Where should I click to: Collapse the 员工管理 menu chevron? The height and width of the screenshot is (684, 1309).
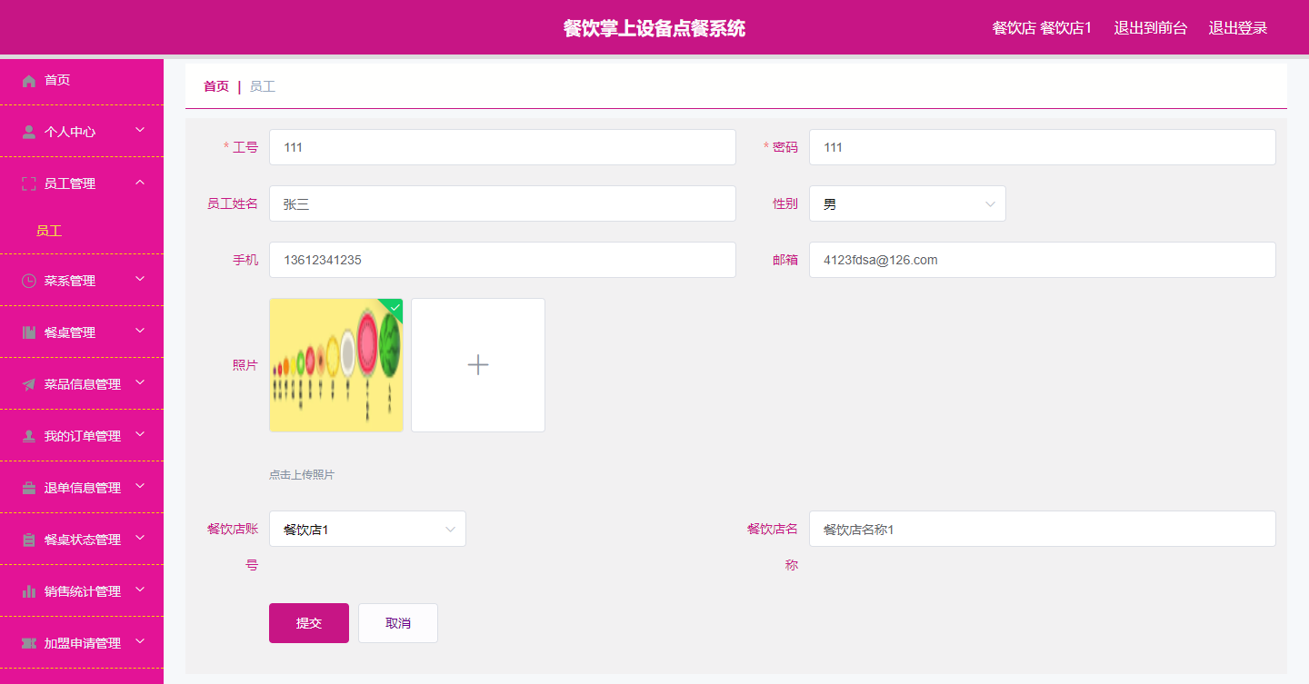pos(140,183)
